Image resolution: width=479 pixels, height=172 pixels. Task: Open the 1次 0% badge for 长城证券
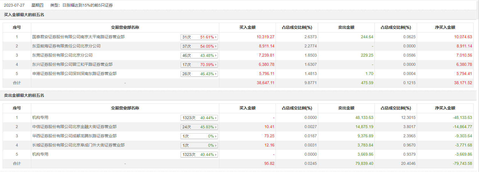click(x=199, y=145)
